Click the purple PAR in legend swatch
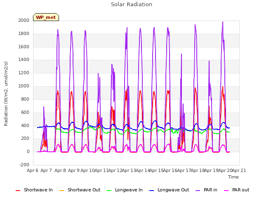The image size is (264, 198). click(198, 191)
